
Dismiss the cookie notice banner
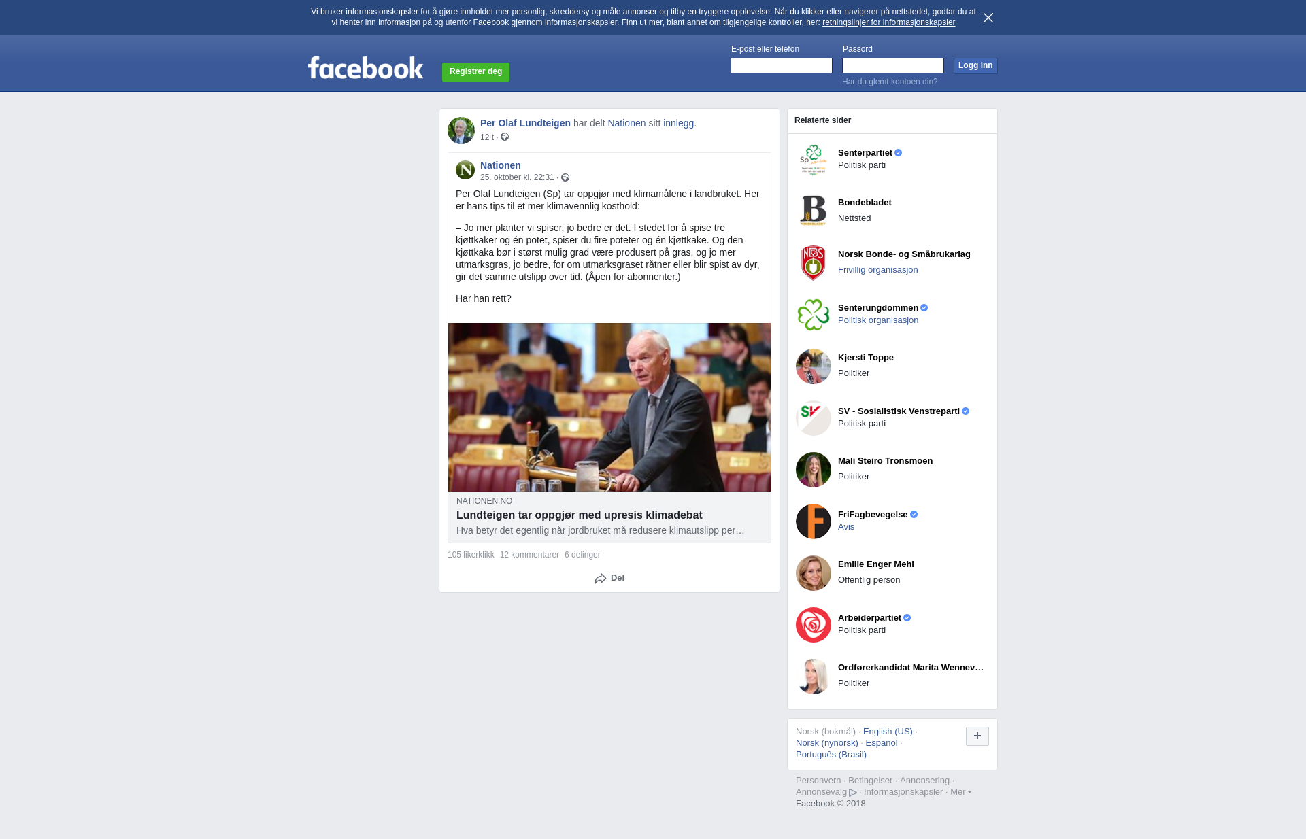pos(988,18)
